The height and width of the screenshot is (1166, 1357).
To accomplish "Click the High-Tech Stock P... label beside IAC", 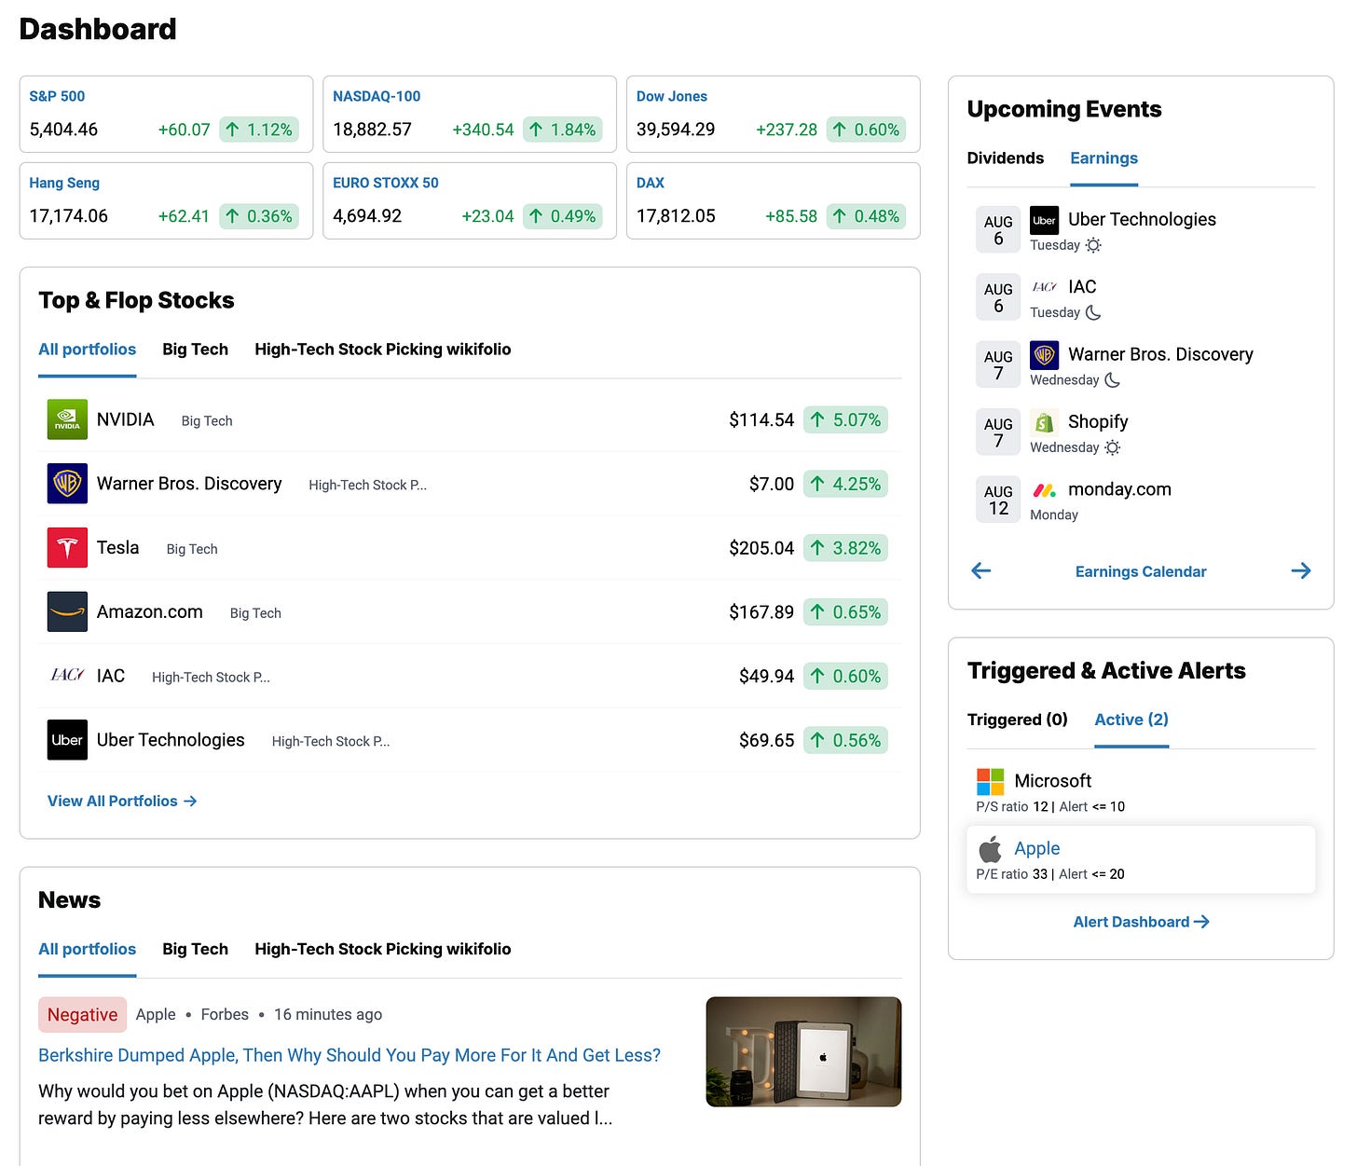I will [211, 678].
